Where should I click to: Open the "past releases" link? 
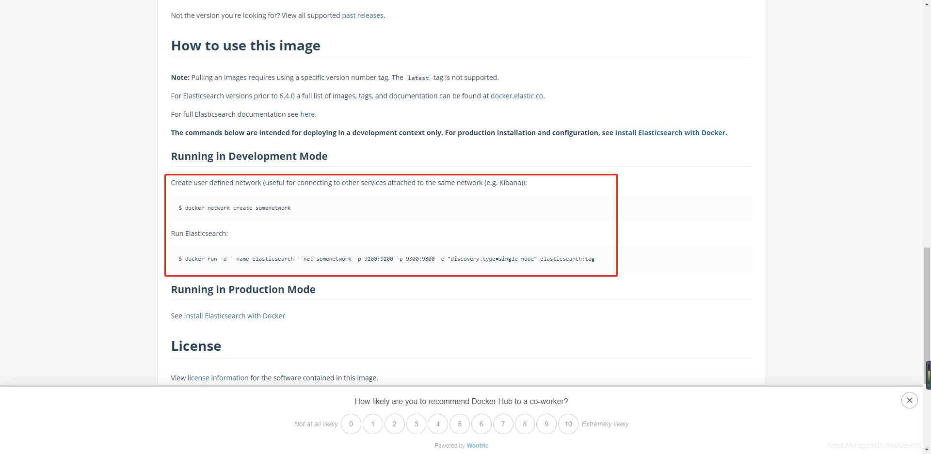(363, 16)
